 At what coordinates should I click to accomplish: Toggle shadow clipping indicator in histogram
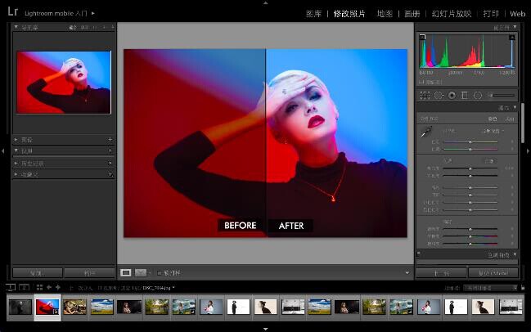422,38
